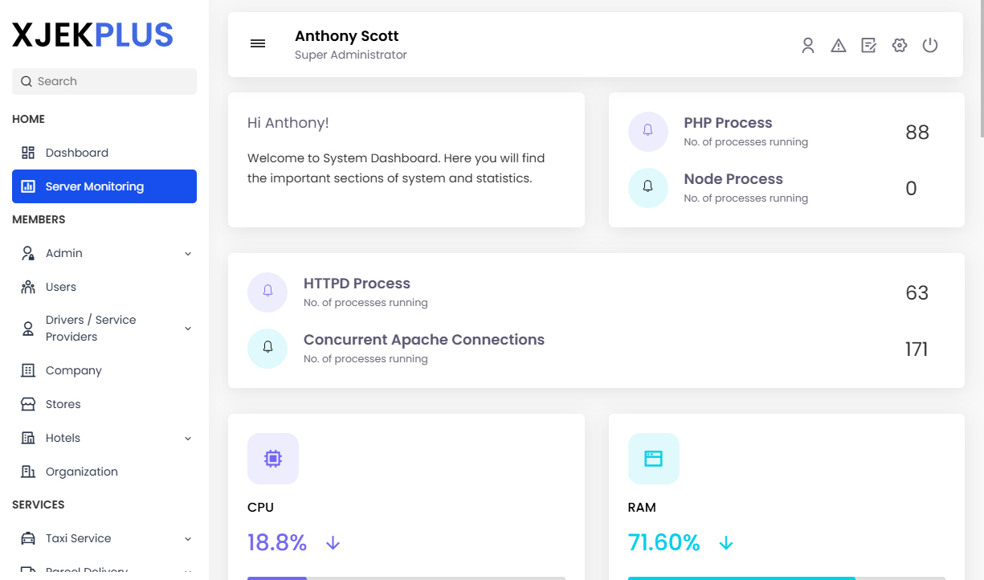The width and height of the screenshot is (984, 580).
Task: Open the notes edit icon in header
Action: tap(868, 45)
